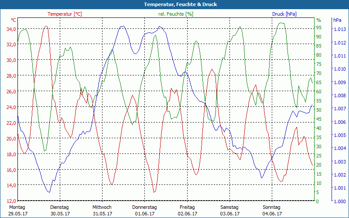This screenshot has width=349, height=218.
Task: Click the 12,0 temperature axis value
Action: pyautogui.click(x=11, y=201)
